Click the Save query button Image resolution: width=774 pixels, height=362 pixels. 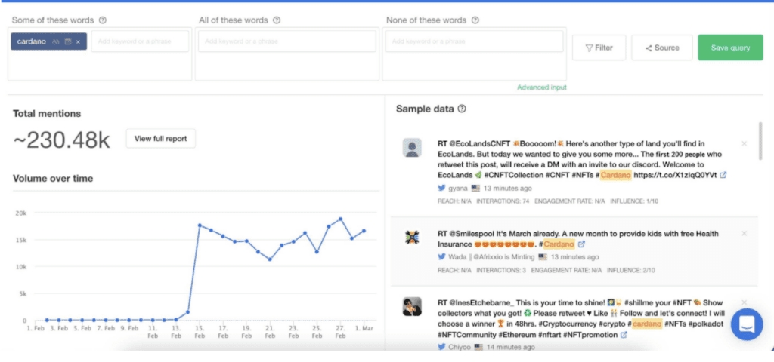pos(730,48)
